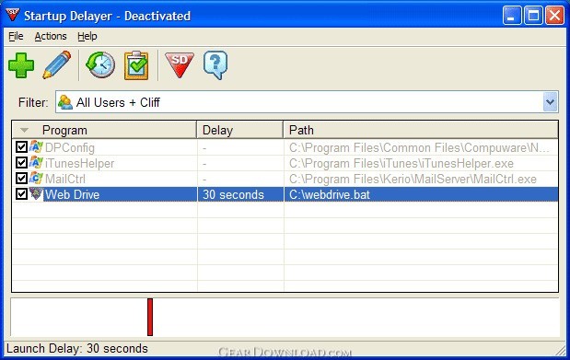Uncheck the DPConfig checkbox

pyautogui.click(x=21, y=147)
